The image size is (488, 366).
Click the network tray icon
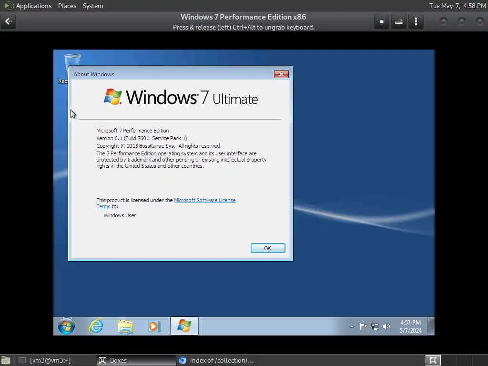(375, 326)
